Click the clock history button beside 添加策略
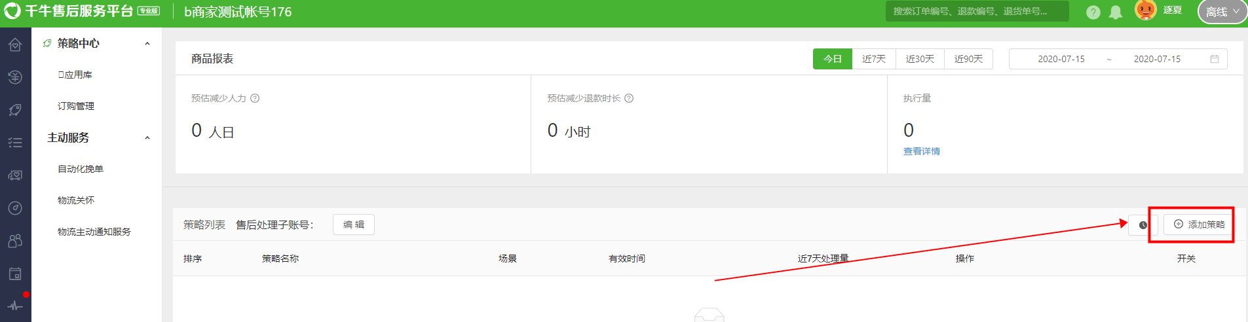This screenshot has width=1248, height=322. [1143, 224]
